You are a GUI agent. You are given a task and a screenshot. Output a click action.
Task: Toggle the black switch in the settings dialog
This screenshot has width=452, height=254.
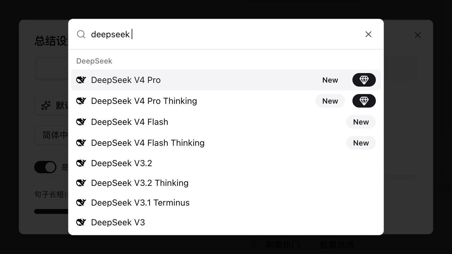(x=45, y=167)
